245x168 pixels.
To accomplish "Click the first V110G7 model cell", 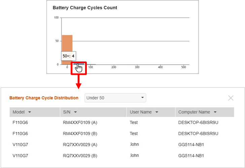I will 20,145.
